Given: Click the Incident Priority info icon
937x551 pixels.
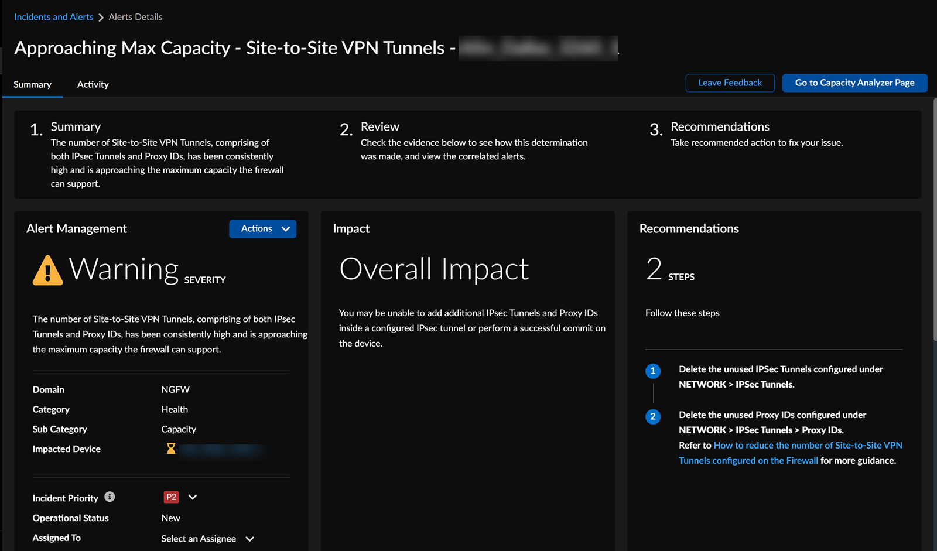Looking at the screenshot, I should pos(110,497).
